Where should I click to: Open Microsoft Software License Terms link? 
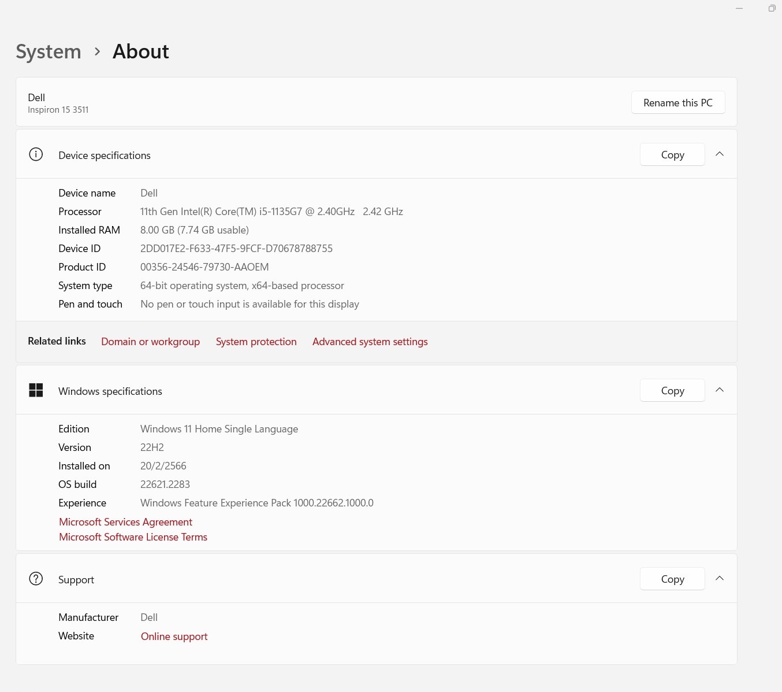(x=133, y=537)
